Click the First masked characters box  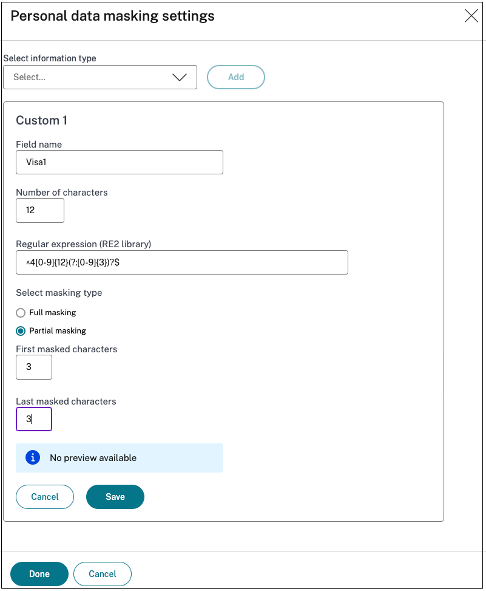coord(34,367)
